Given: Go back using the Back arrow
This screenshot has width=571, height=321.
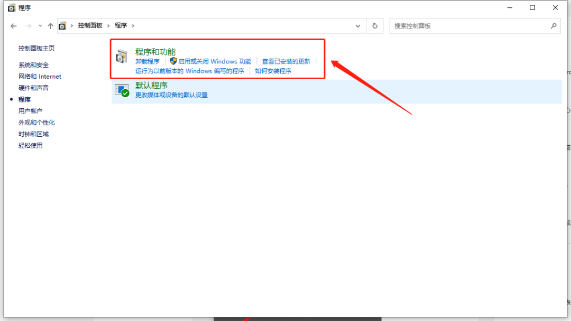Looking at the screenshot, I should [13, 26].
